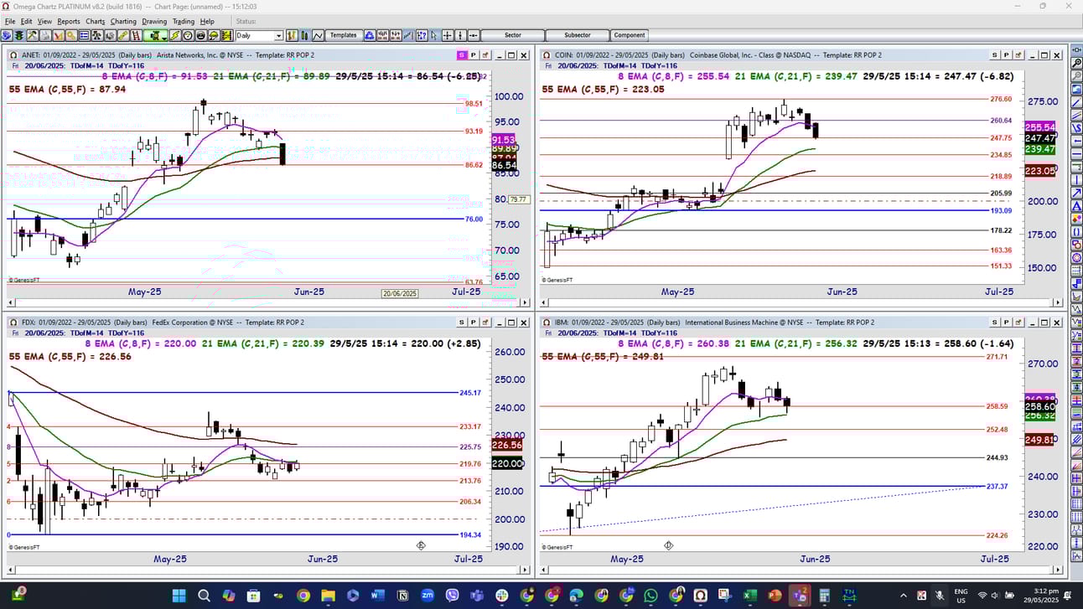This screenshot has height=609, width=1083.
Task: Open WhatsApp from the taskbar
Action: 651,596
